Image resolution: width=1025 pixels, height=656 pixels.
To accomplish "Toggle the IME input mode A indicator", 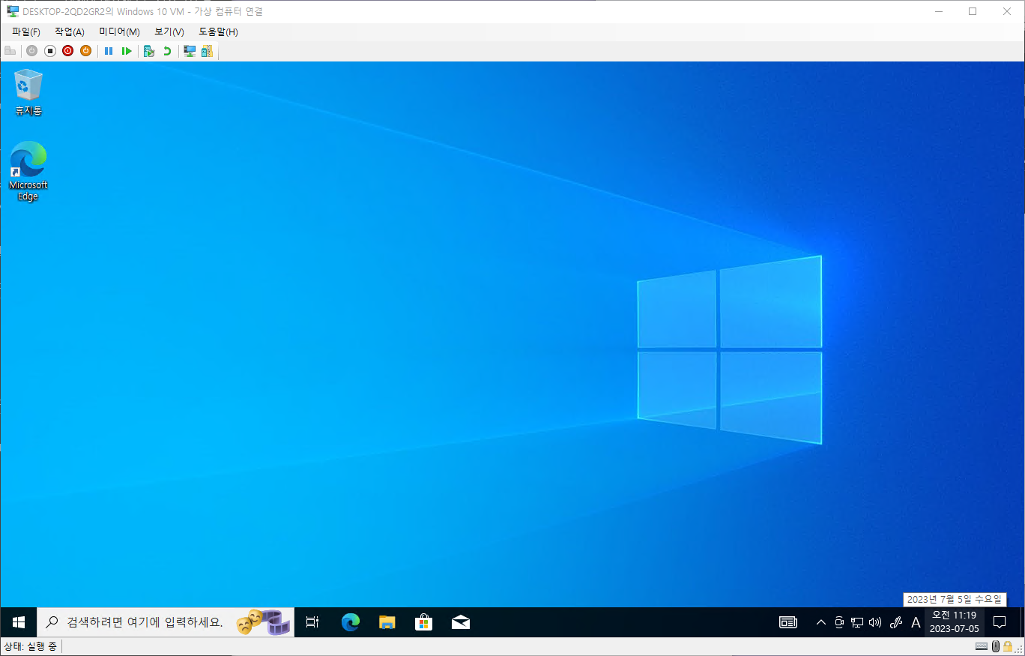I will pyautogui.click(x=916, y=622).
